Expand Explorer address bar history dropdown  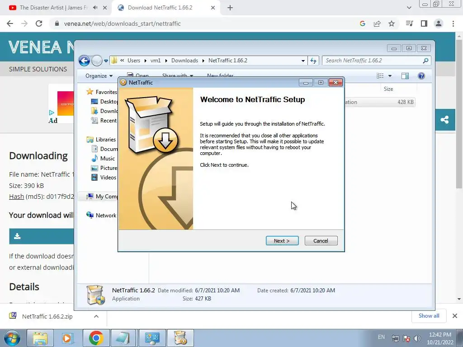coord(303,61)
